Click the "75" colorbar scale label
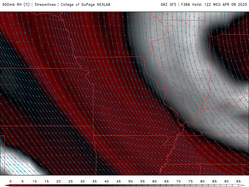Screen dimensions: 249x187 pos(190,181)
